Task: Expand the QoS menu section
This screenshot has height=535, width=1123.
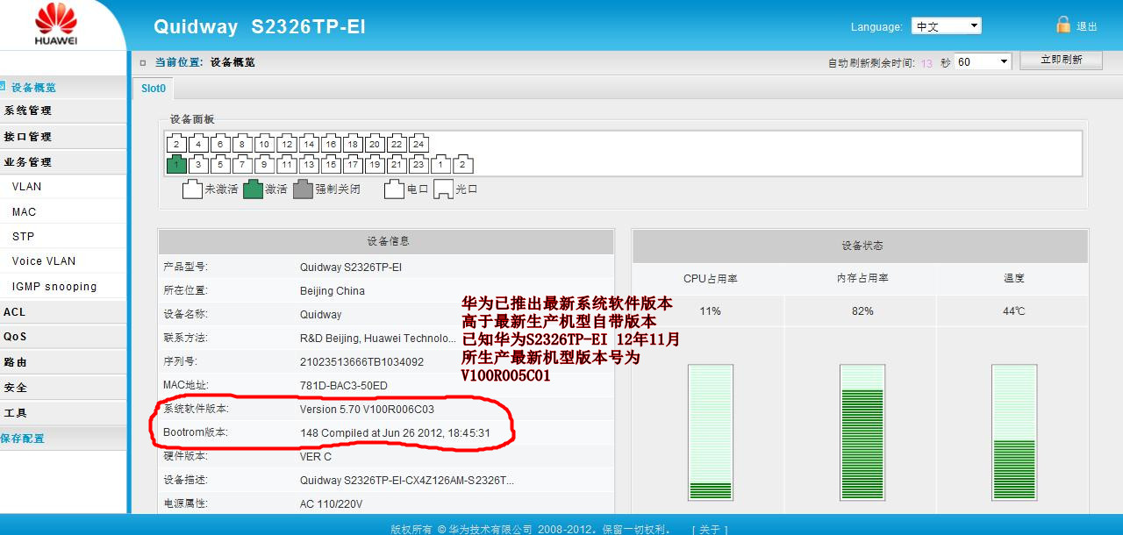Action: point(63,337)
